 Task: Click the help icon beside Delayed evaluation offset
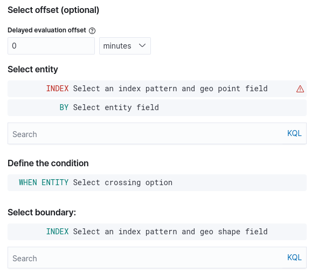click(92, 31)
